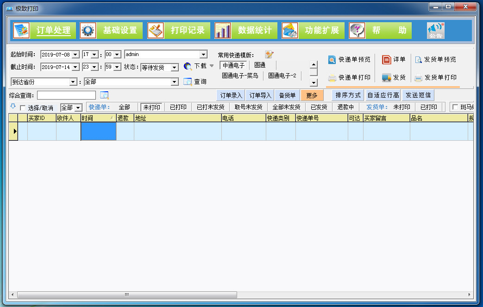Click the 查询 query search icon
483x307 pixels.
coord(187,81)
